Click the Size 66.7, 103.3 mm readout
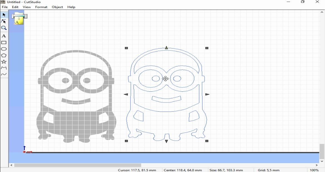Viewport: 325px width, 172px height. point(226,170)
